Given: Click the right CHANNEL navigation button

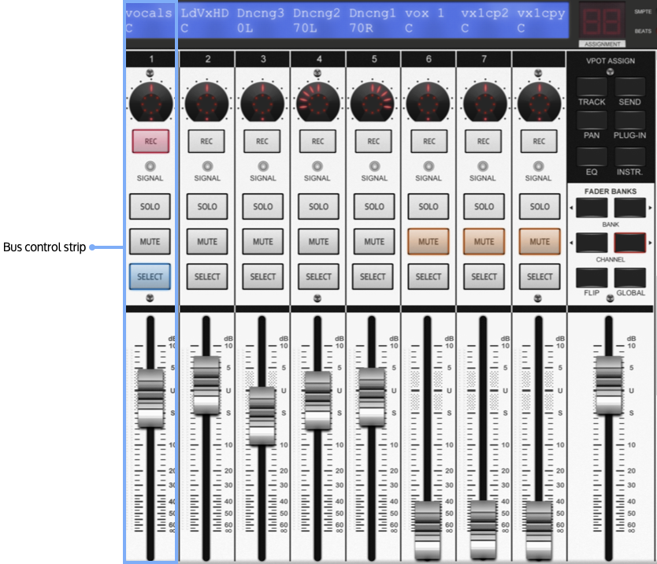Looking at the screenshot, I should (630, 242).
